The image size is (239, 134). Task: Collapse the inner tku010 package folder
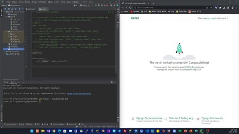click(x=7, y=17)
